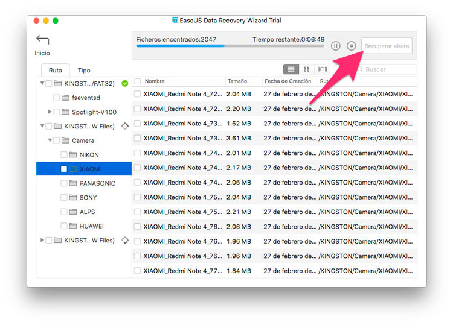Image resolution: width=453 pixels, height=325 pixels.
Task: Click the scan progress bar
Action: 230,46
